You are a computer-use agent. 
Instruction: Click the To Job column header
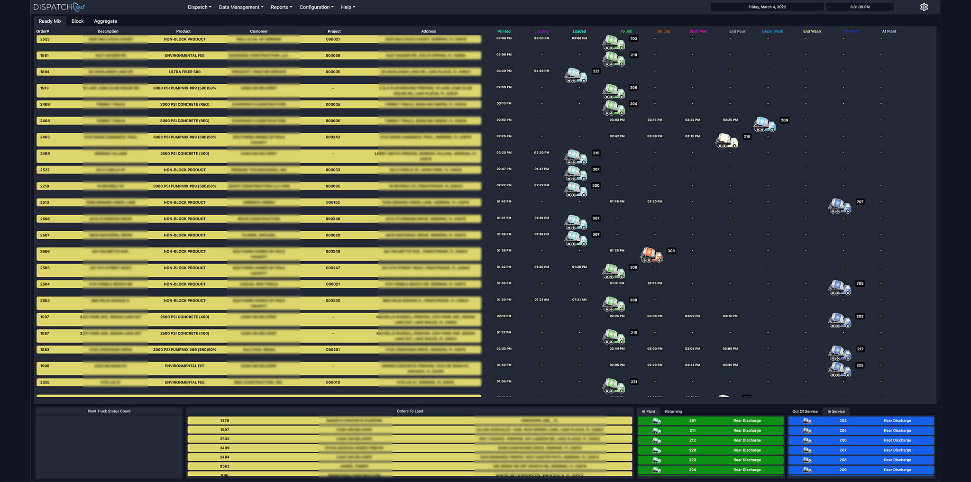[626, 31]
